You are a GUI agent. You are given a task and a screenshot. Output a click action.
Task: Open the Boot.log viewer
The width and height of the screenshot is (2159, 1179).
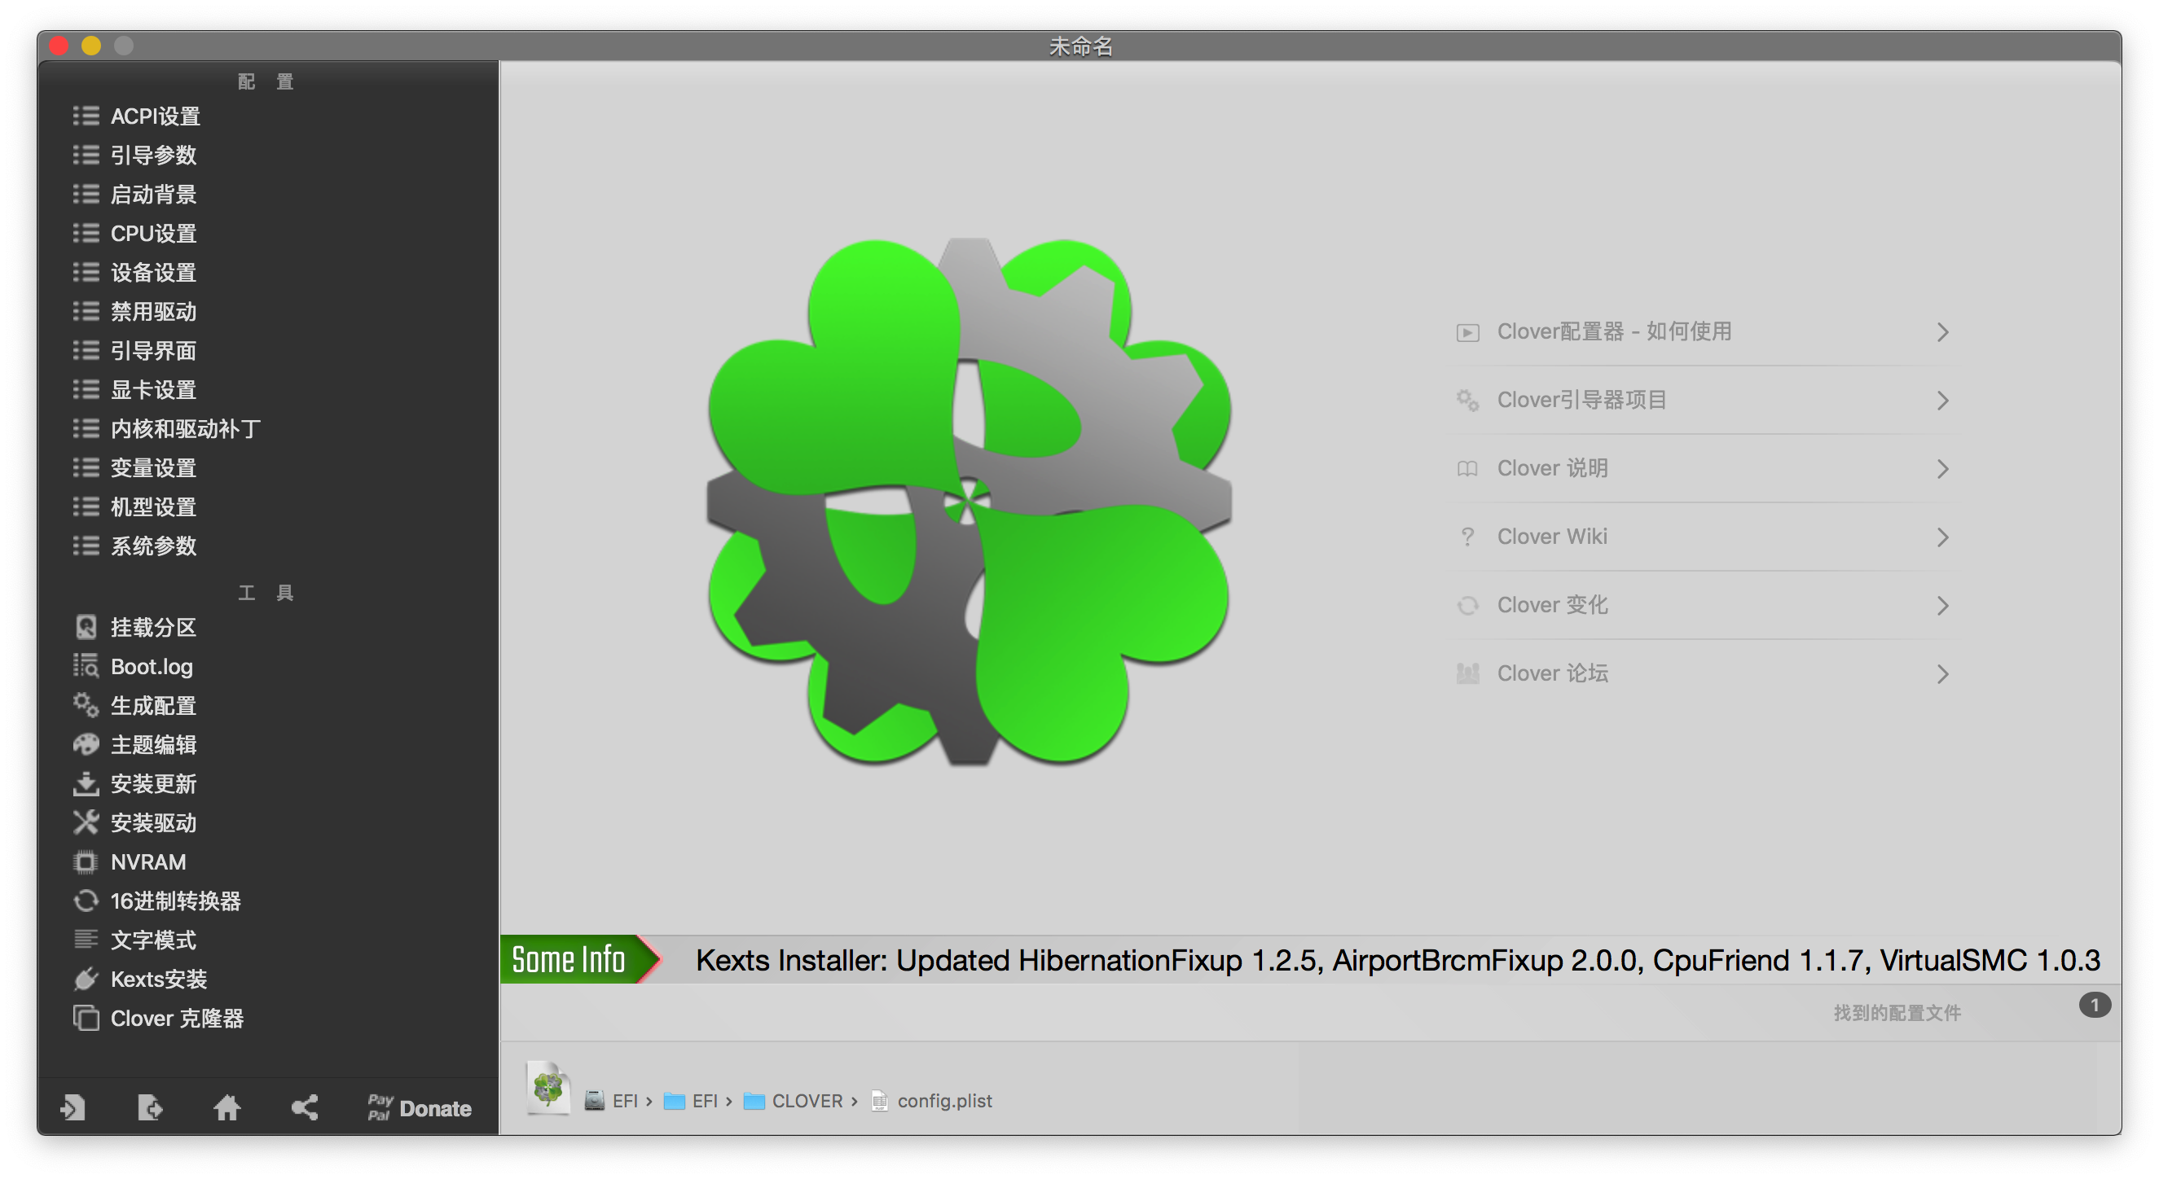[151, 667]
